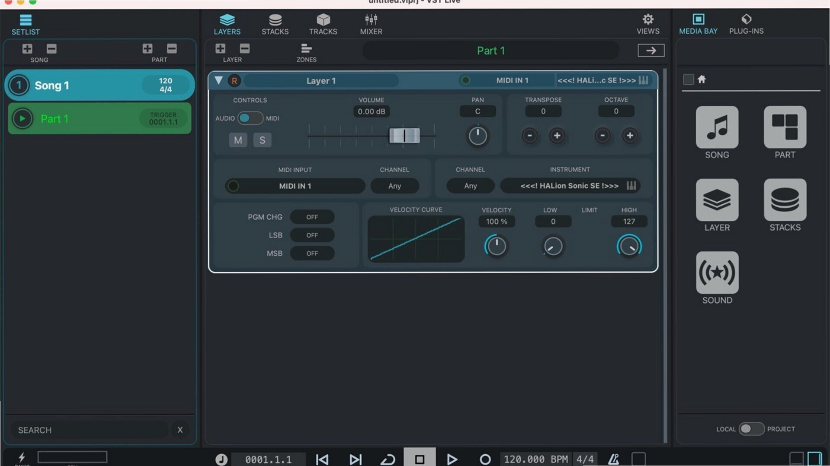Click the next part arrow button
The height and width of the screenshot is (466, 830).
pos(651,51)
